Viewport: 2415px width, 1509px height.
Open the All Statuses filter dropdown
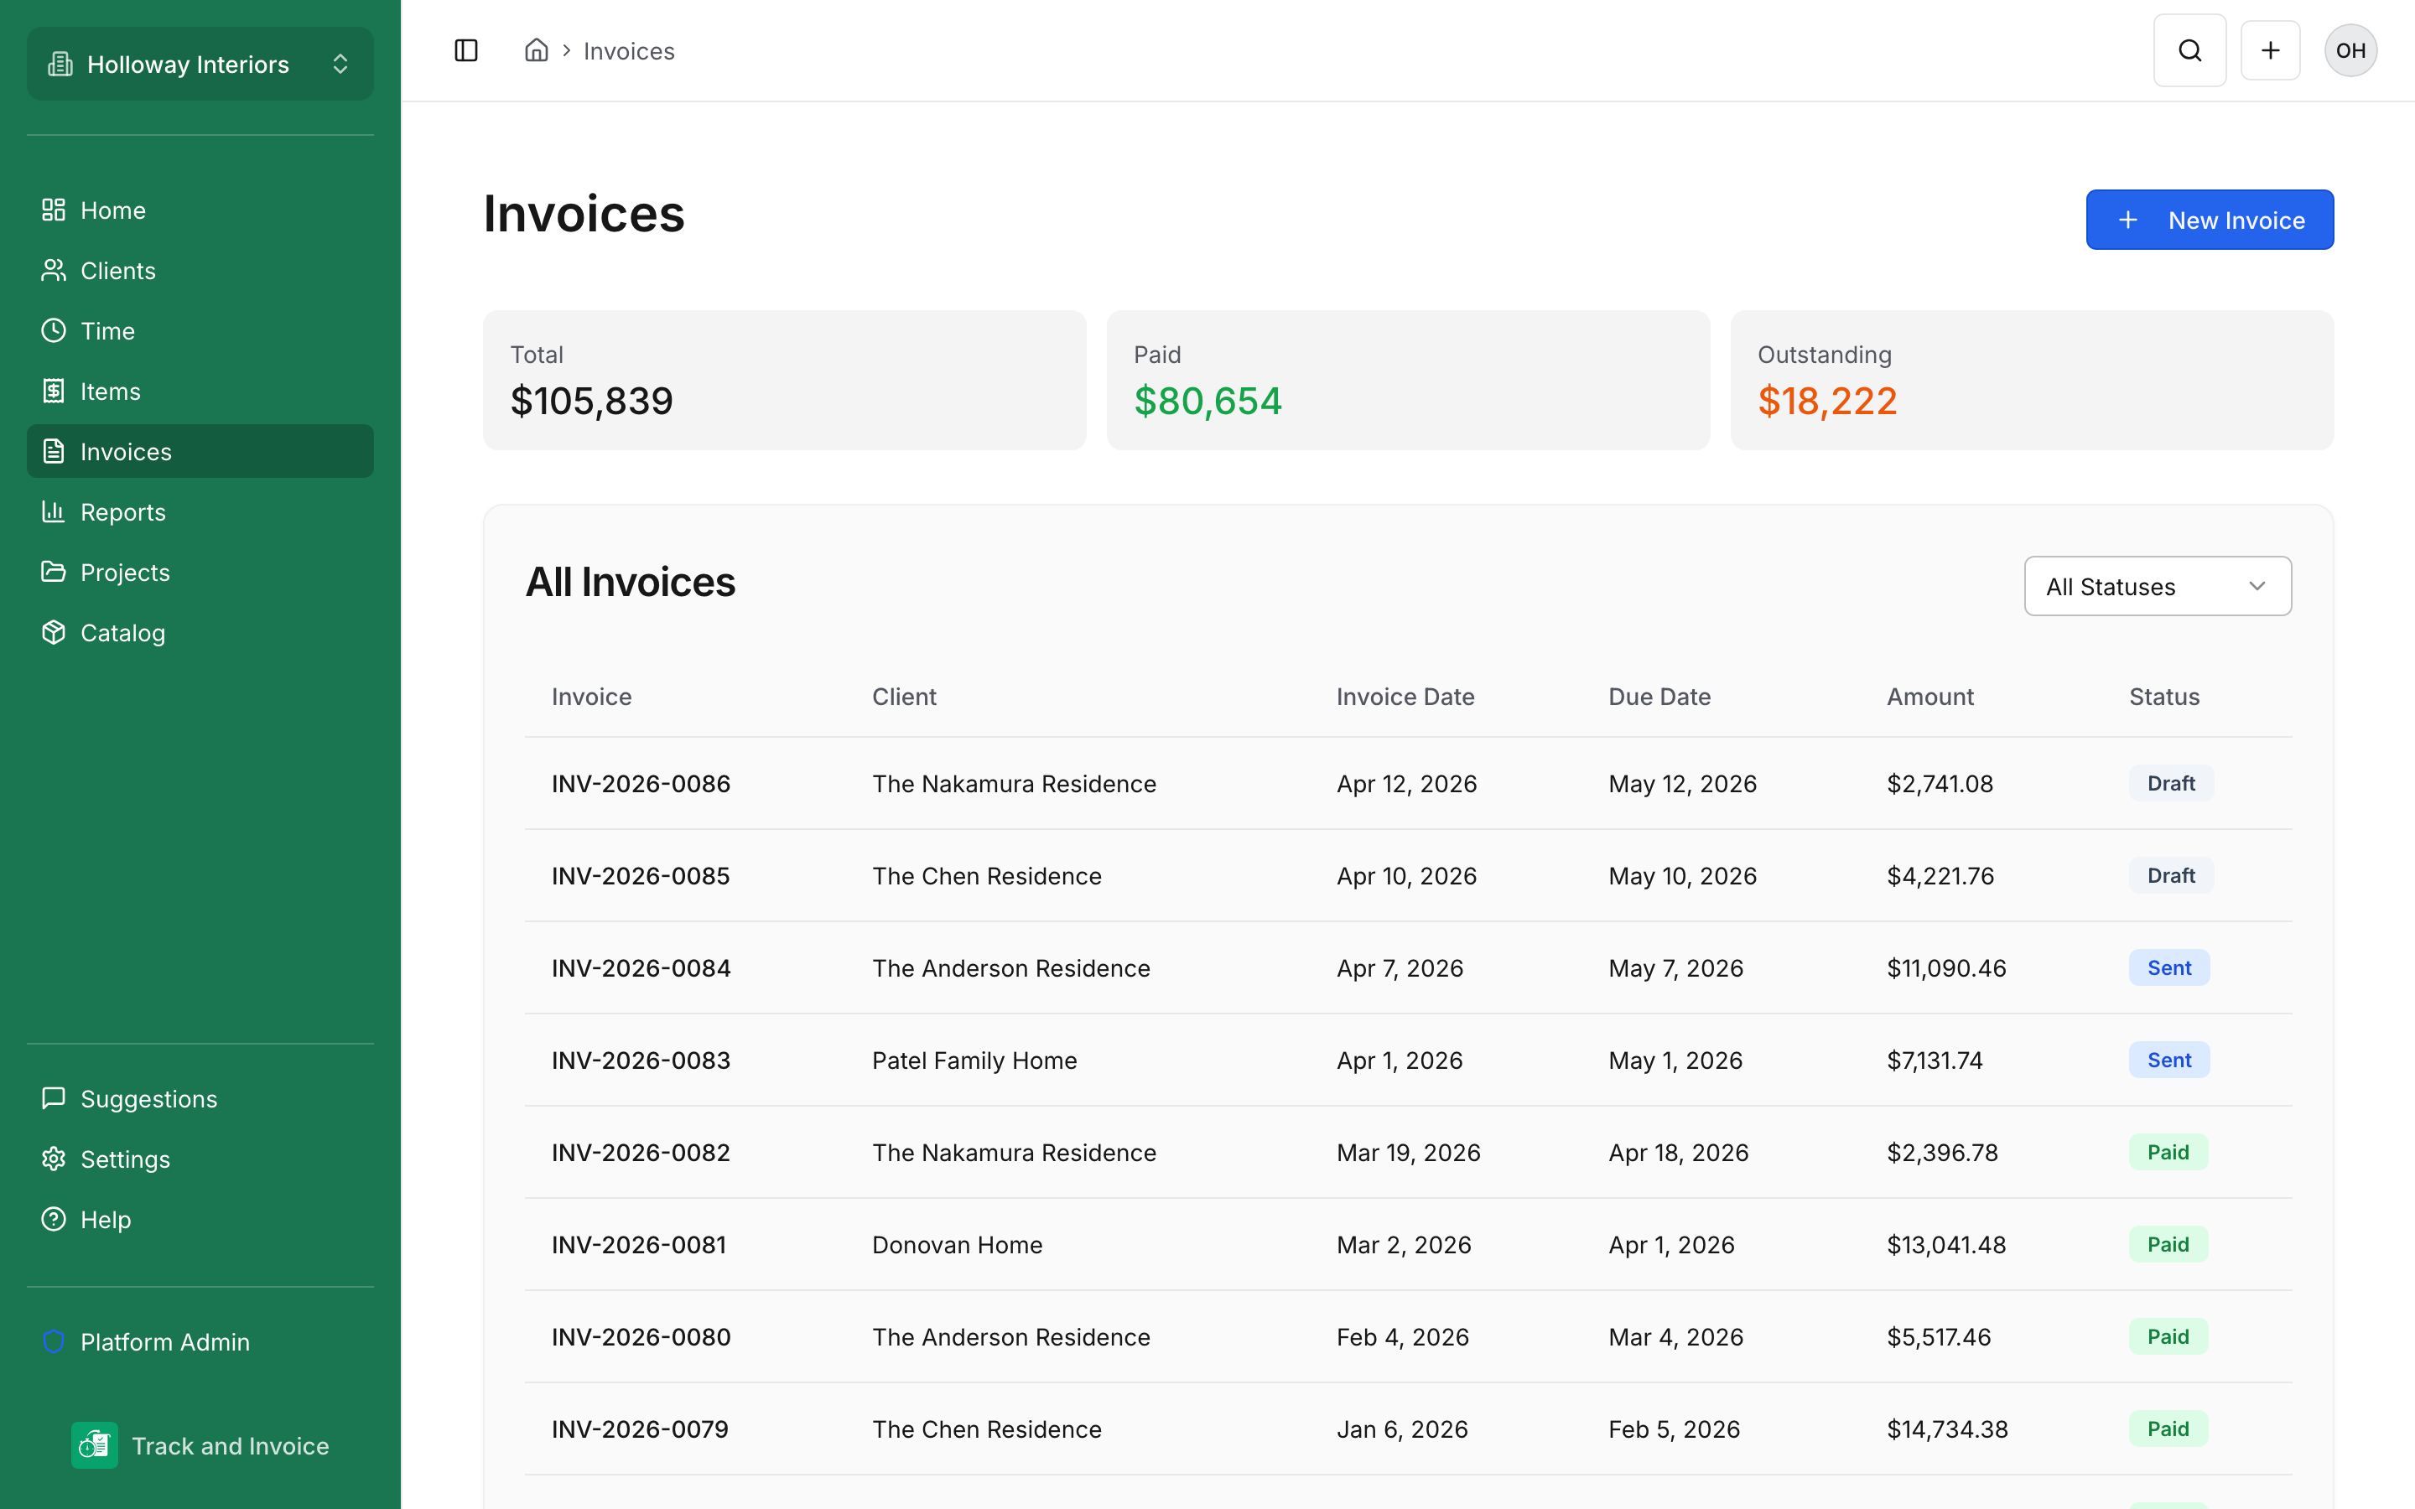coord(2158,586)
